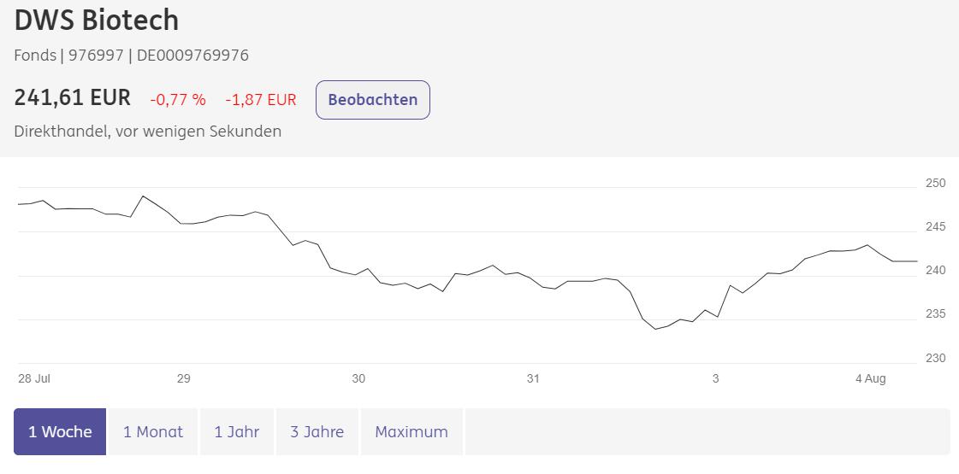
Task: Show the 1 Jahr chart range
Action: pyautogui.click(x=237, y=431)
